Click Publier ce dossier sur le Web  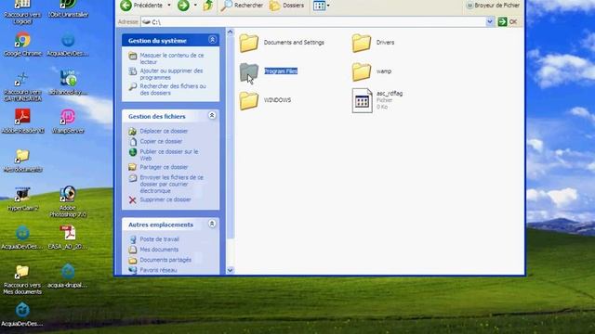tap(169, 155)
